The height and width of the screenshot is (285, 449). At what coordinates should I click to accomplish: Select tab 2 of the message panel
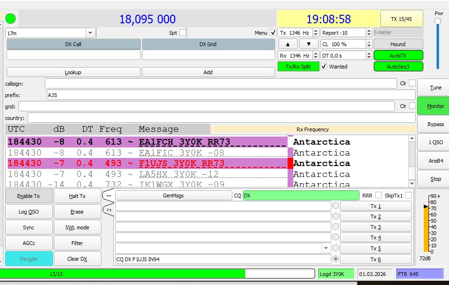pyautogui.click(x=109, y=210)
